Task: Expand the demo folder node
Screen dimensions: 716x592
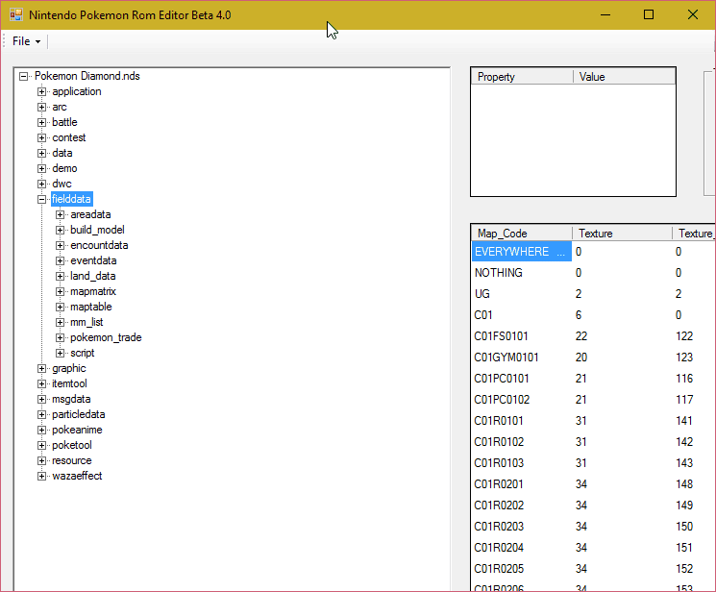Action: click(41, 168)
